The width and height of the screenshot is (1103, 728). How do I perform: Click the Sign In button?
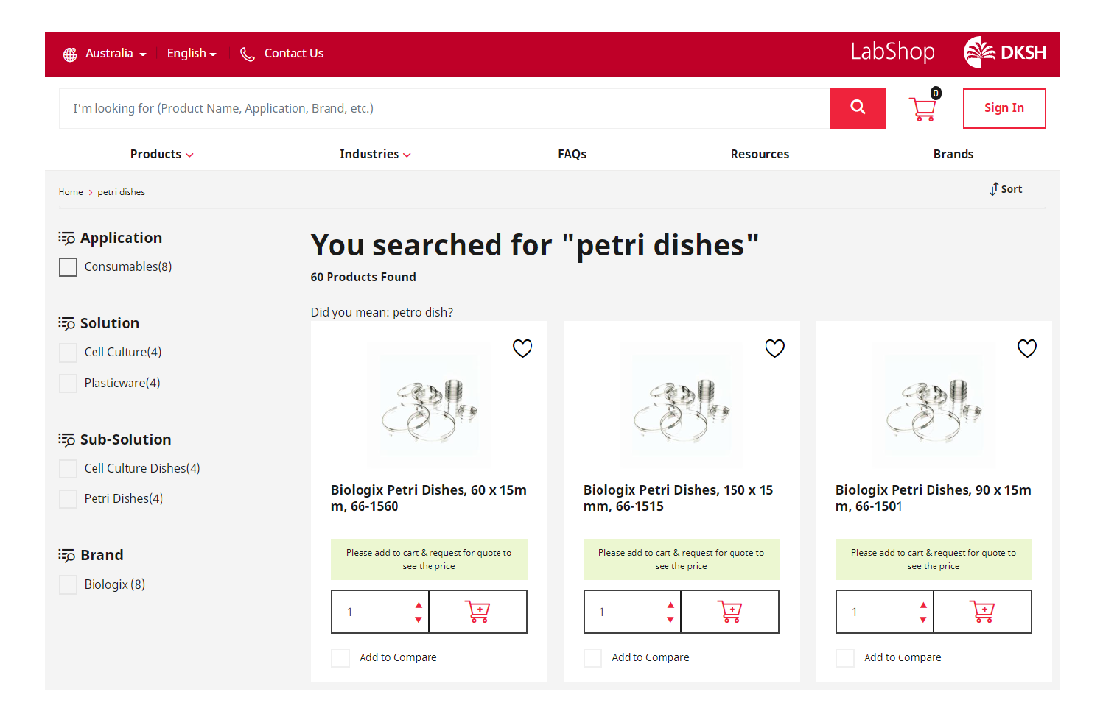click(1004, 108)
